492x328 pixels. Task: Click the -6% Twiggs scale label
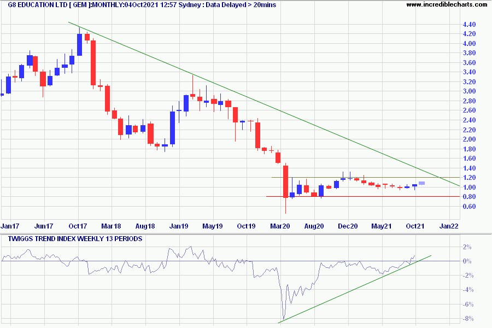coord(468,304)
